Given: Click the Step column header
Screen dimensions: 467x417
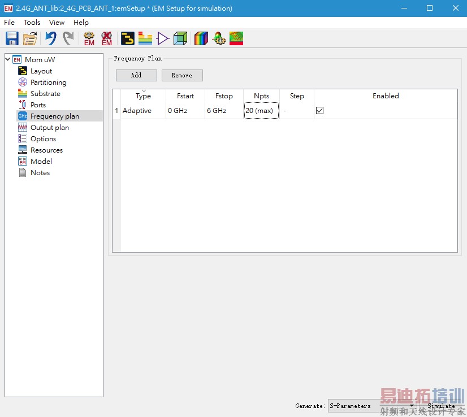Looking at the screenshot, I should coord(297,96).
